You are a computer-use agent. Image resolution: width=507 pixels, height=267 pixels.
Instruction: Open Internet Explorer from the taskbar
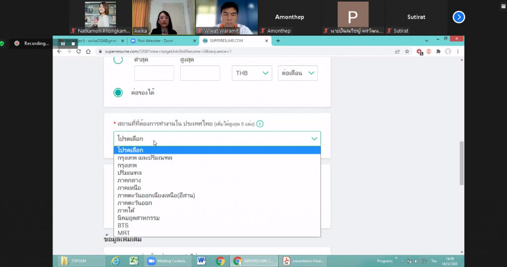coord(116,261)
